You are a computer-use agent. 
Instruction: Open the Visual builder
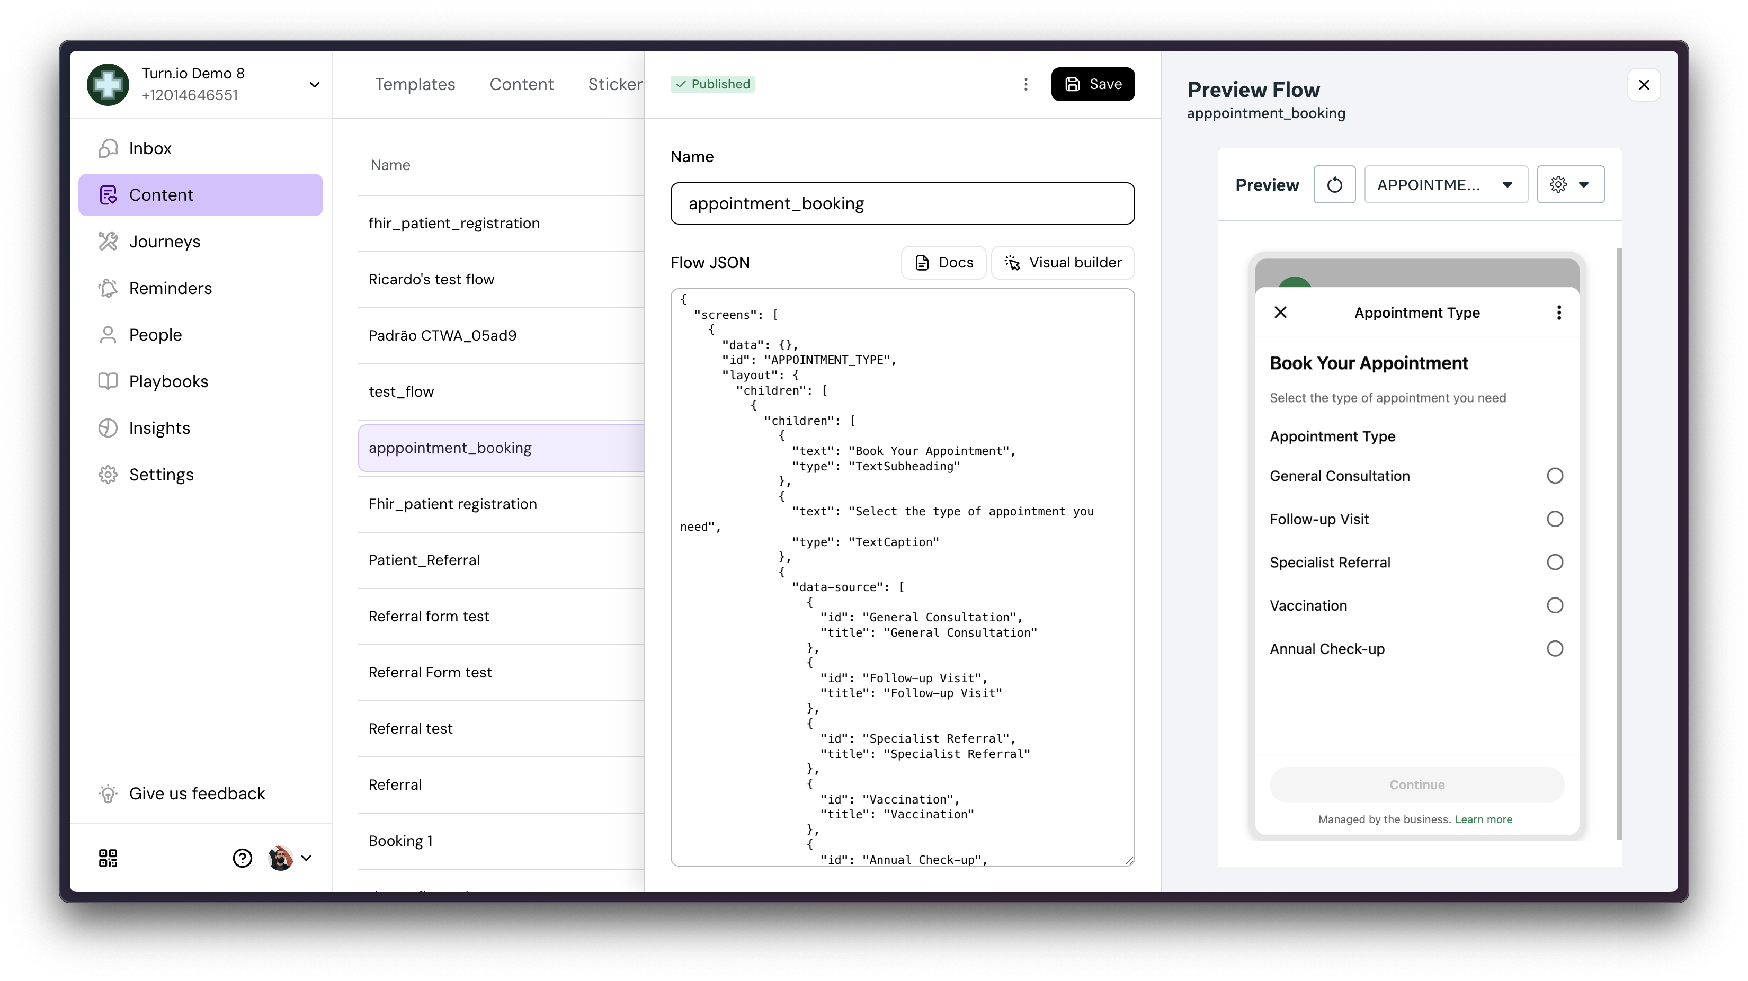(x=1063, y=263)
